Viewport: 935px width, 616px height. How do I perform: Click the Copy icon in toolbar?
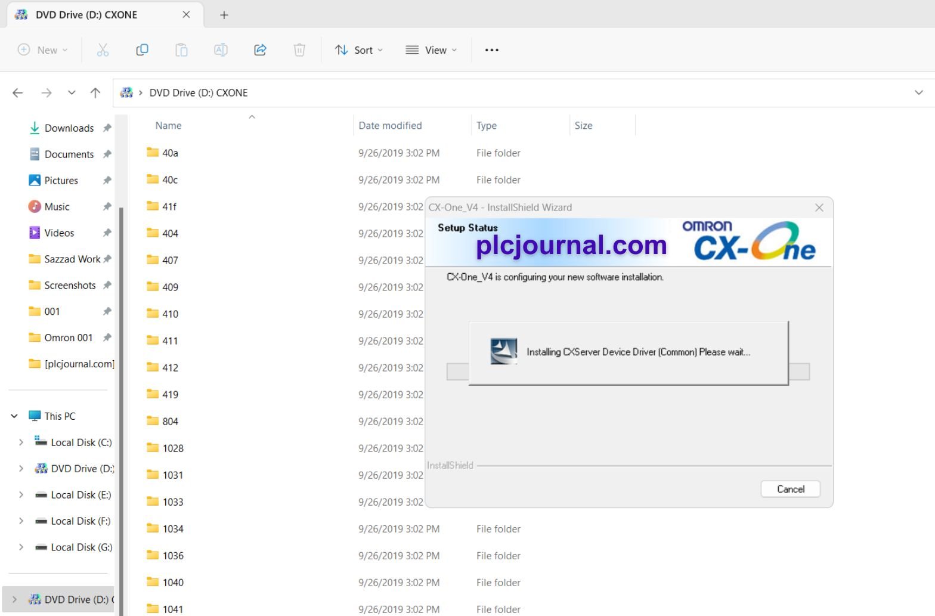click(x=142, y=50)
